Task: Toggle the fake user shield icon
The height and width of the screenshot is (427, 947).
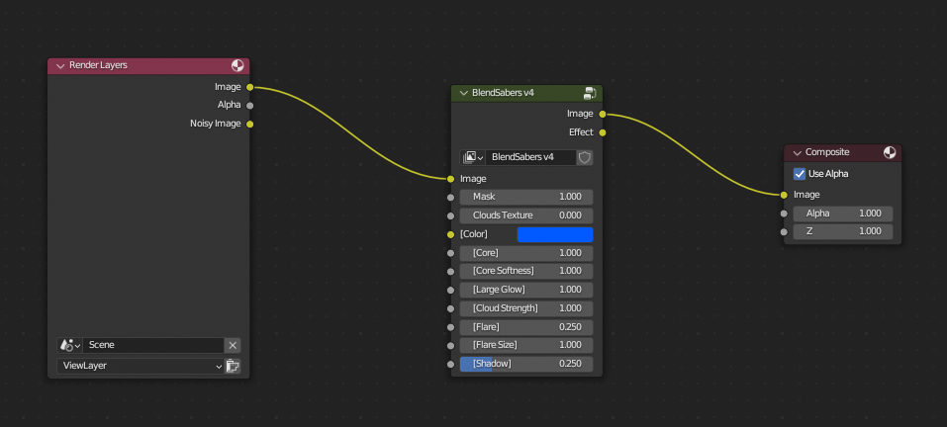Action: pyautogui.click(x=584, y=157)
